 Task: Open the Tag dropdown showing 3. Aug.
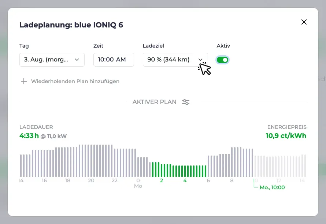coord(52,60)
